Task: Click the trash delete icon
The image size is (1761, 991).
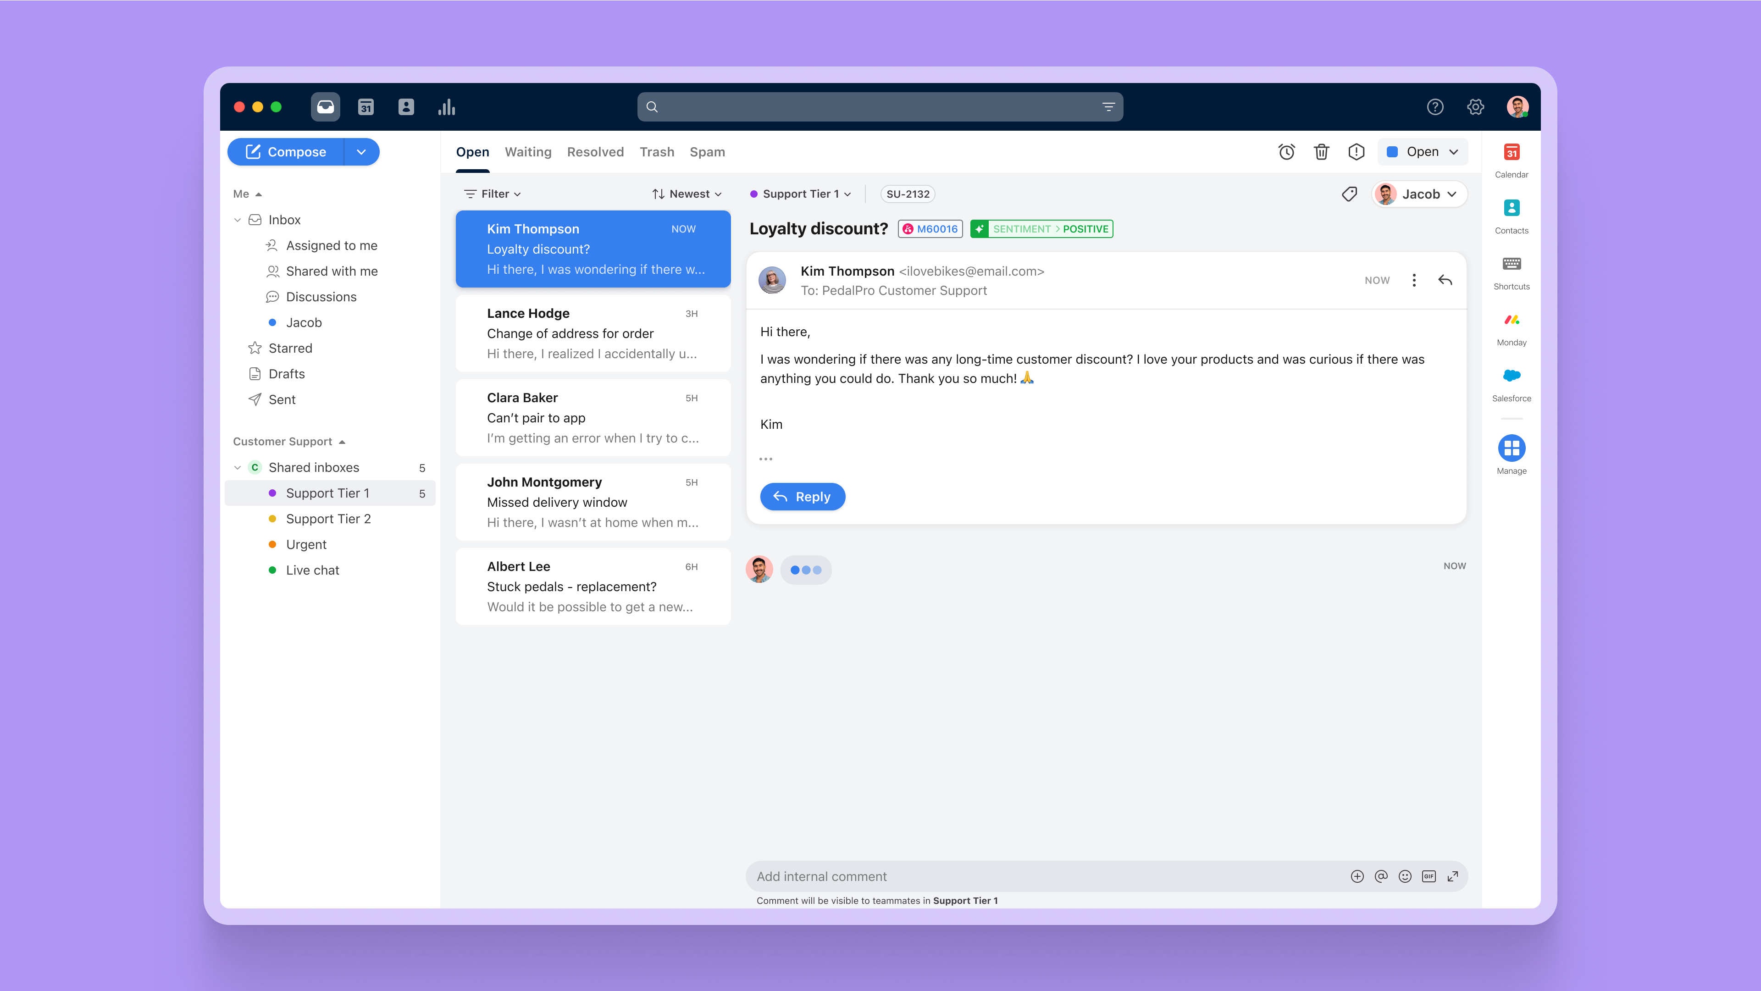Action: click(1321, 152)
